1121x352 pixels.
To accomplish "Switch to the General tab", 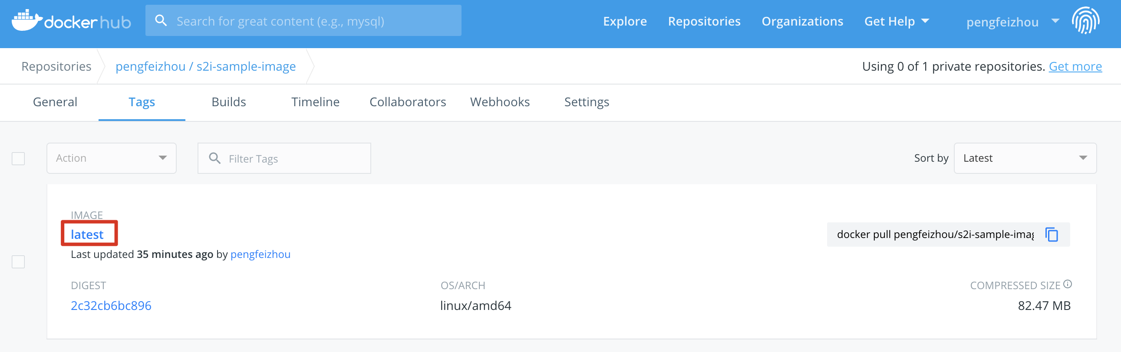I will point(55,102).
